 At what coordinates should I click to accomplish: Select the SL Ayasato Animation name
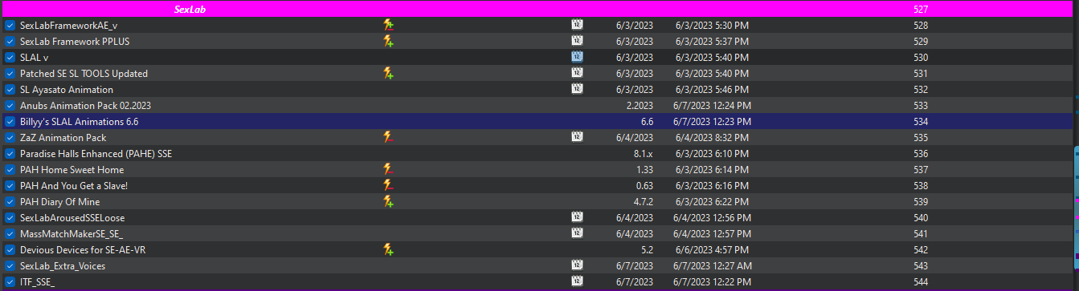point(67,90)
